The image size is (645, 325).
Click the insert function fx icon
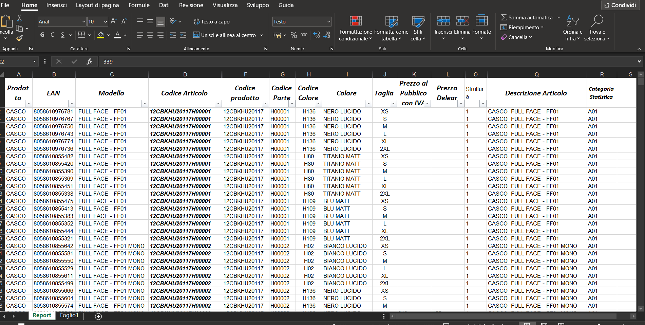tap(89, 61)
